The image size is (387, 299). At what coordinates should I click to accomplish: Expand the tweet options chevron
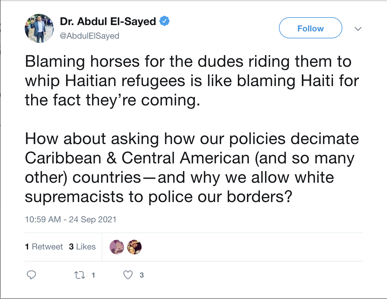358,29
